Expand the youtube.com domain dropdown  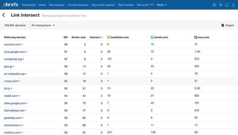click(x=22, y=45)
